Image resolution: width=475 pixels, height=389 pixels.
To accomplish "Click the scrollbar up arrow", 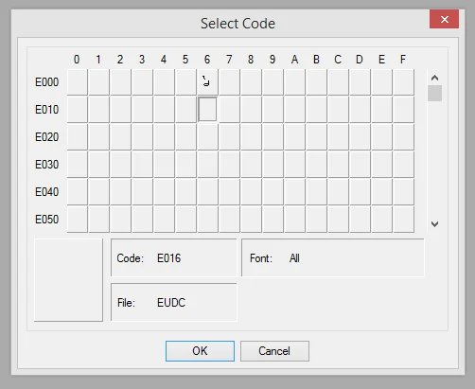I will tap(434, 78).
